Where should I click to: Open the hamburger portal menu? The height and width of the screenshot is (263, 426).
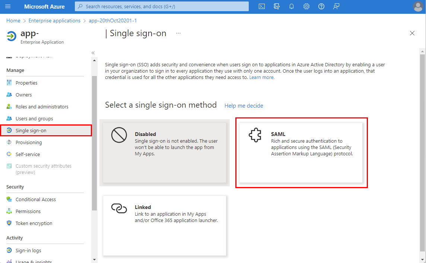tap(8, 6)
